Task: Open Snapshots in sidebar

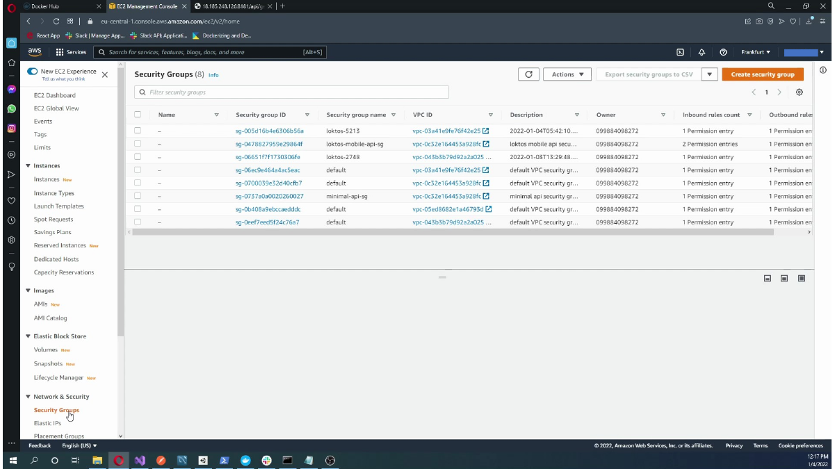Action: (x=48, y=363)
